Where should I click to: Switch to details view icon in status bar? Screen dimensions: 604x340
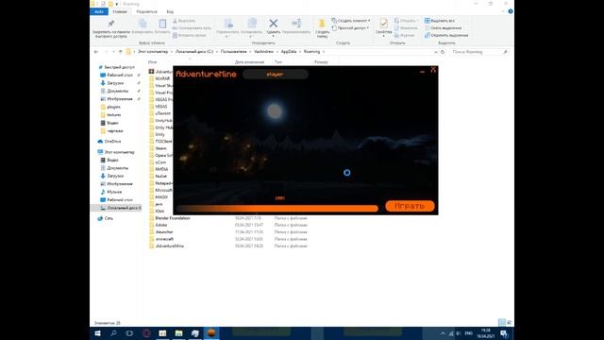502,322
